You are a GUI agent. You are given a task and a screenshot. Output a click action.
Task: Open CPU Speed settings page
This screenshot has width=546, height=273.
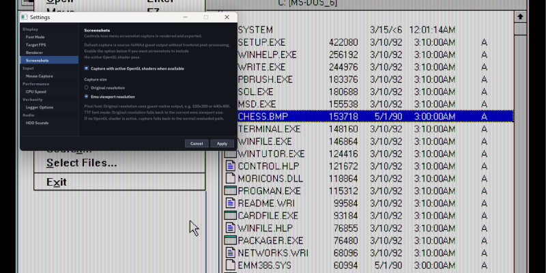pyautogui.click(x=36, y=91)
